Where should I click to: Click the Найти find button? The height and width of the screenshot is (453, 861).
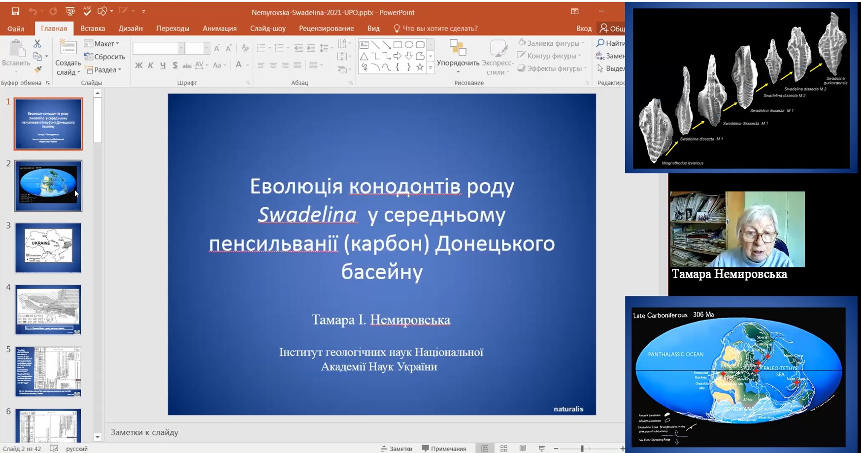pyautogui.click(x=611, y=43)
